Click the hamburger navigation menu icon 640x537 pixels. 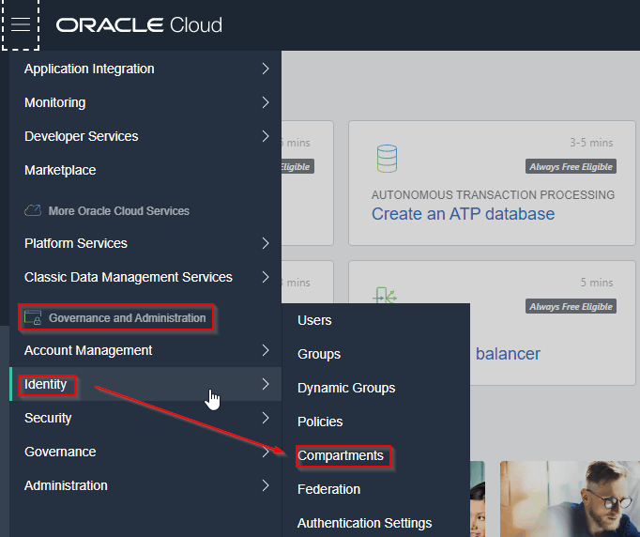pos(20,24)
